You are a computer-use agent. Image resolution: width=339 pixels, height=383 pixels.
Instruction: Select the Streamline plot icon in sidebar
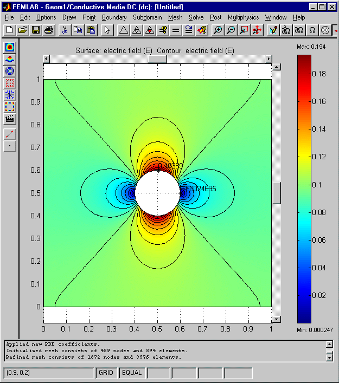click(10, 95)
